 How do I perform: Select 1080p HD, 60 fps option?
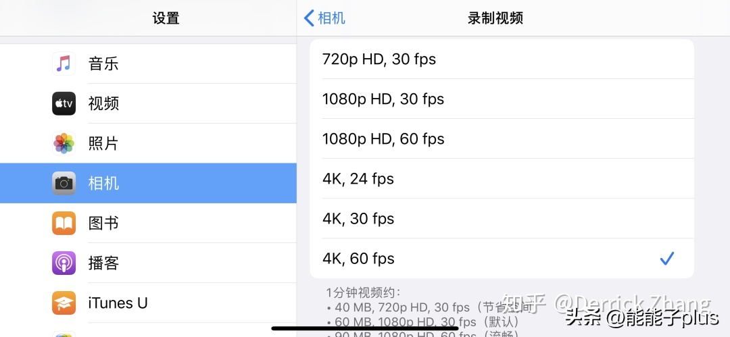coord(502,138)
